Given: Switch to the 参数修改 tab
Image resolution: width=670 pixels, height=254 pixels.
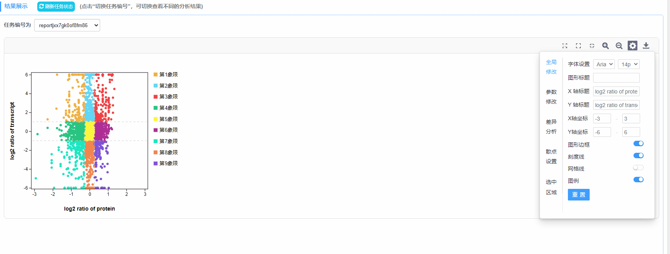Looking at the screenshot, I should point(551,97).
